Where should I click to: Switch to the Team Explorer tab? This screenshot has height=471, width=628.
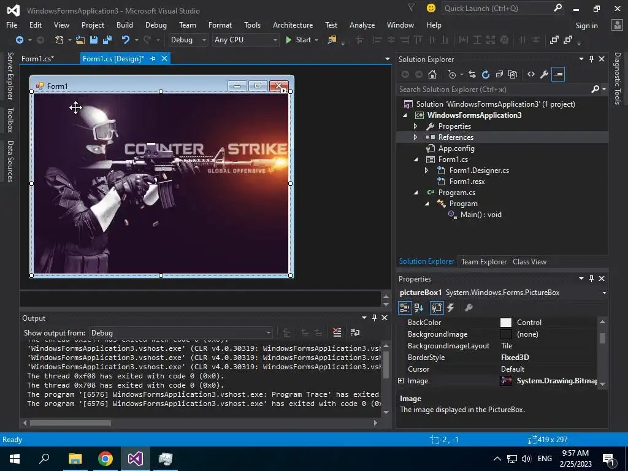click(x=484, y=261)
